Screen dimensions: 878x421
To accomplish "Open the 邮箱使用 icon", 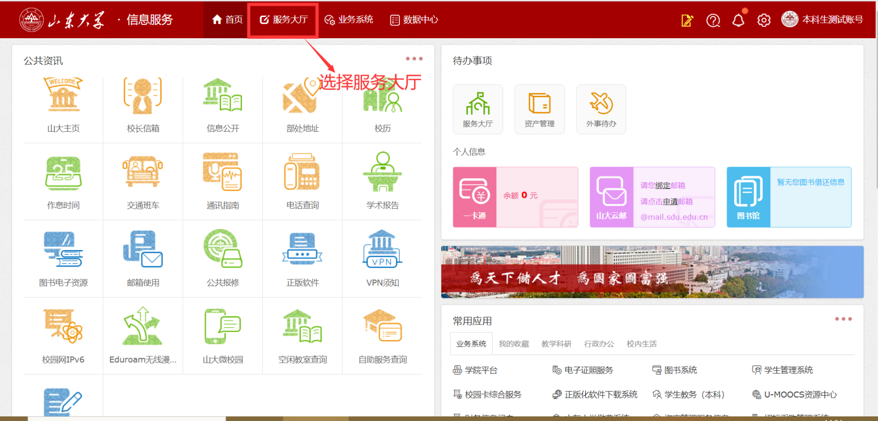I will click(143, 249).
